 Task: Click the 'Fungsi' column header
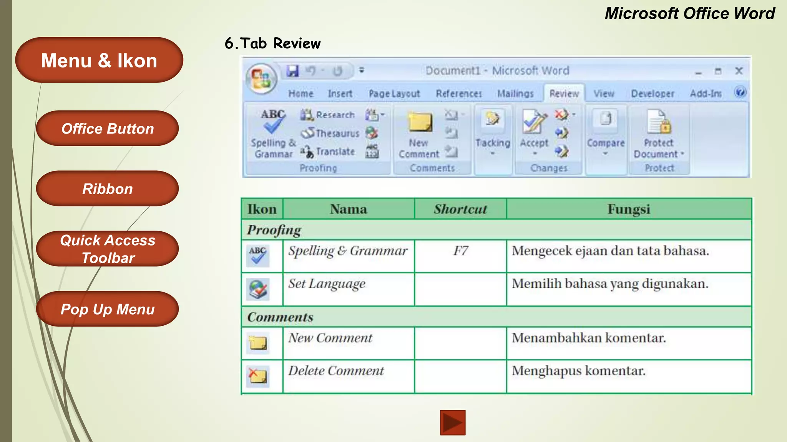[x=629, y=209]
